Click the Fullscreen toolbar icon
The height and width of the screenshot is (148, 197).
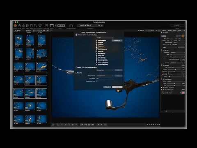click(x=46, y=25)
